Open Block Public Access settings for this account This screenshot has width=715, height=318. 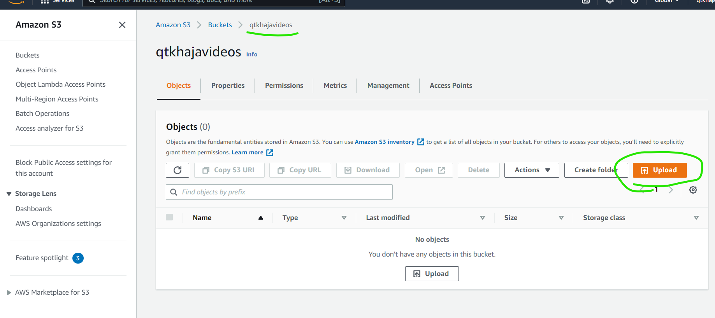pos(63,168)
